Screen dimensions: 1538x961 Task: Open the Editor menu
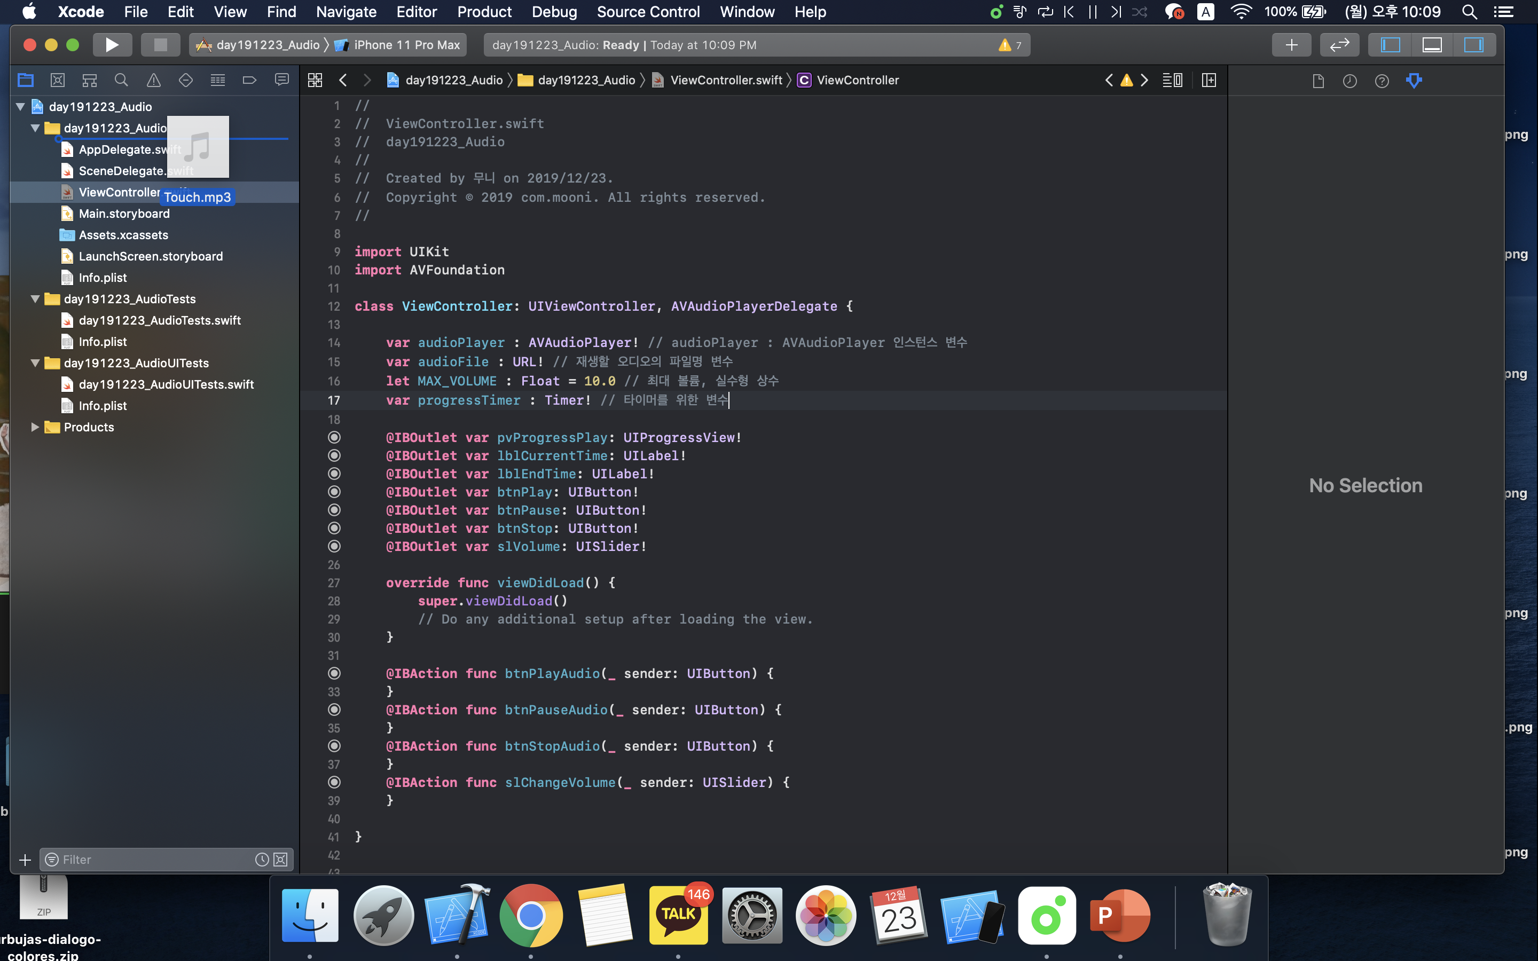pos(417,11)
